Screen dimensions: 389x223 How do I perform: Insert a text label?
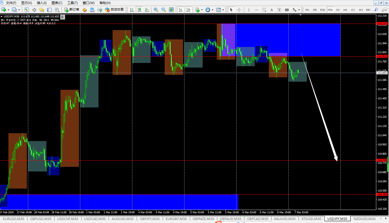click(279, 10)
